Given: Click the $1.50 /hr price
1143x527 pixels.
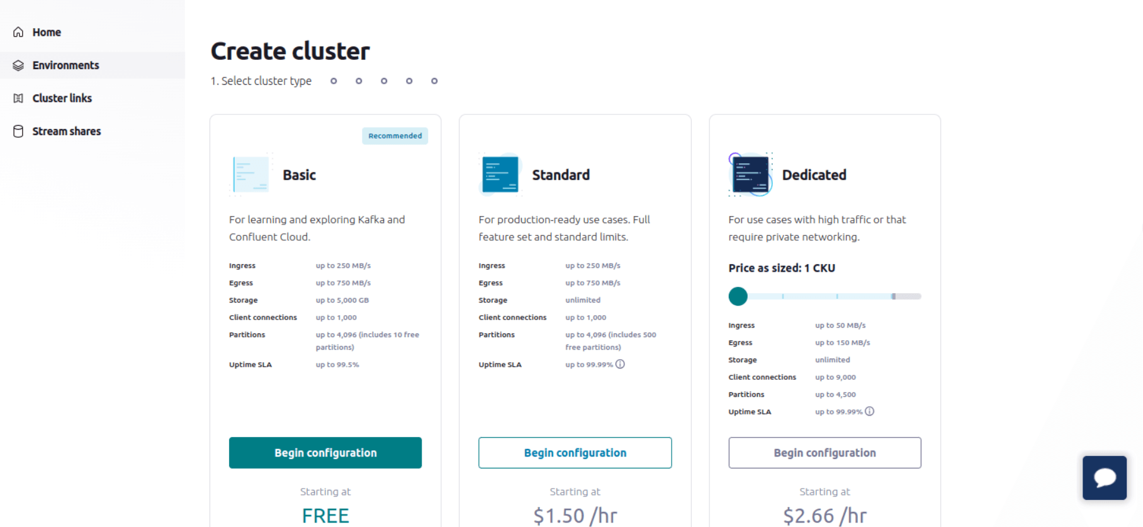Looking at the screenshot, I should pos(575,516).
